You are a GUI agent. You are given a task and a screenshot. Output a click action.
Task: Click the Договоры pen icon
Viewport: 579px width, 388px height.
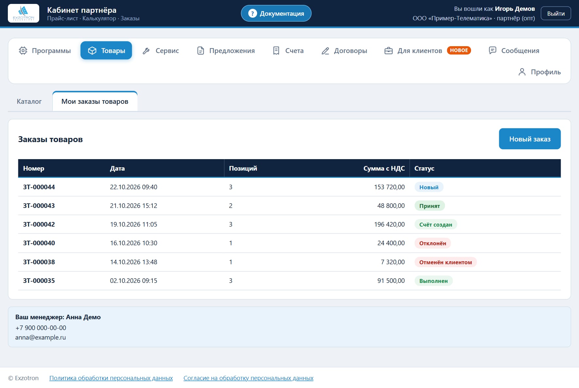click(325, 51)
